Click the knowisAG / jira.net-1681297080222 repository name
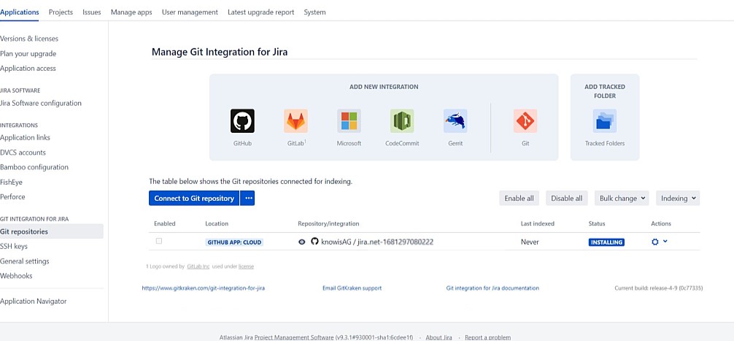Screen dimensions: 734x341 click(x=377, y=242)
